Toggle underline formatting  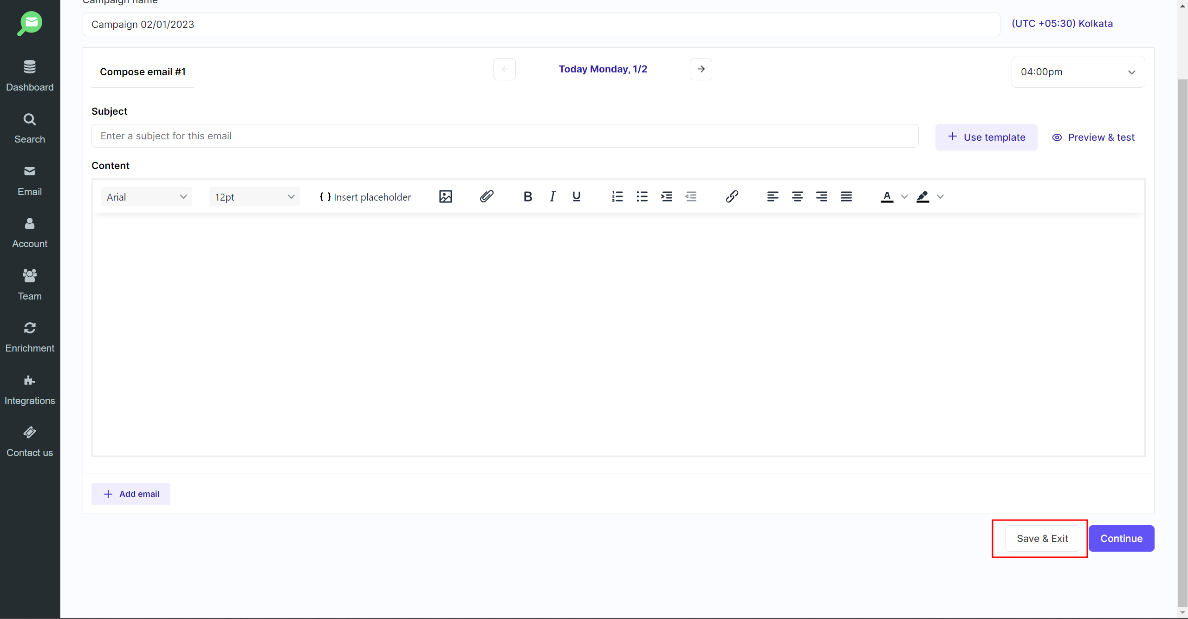point(576,196)
